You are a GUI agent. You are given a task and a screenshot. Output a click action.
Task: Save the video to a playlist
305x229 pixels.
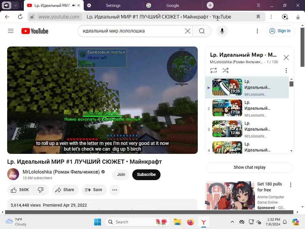click(x=94, y=190)
